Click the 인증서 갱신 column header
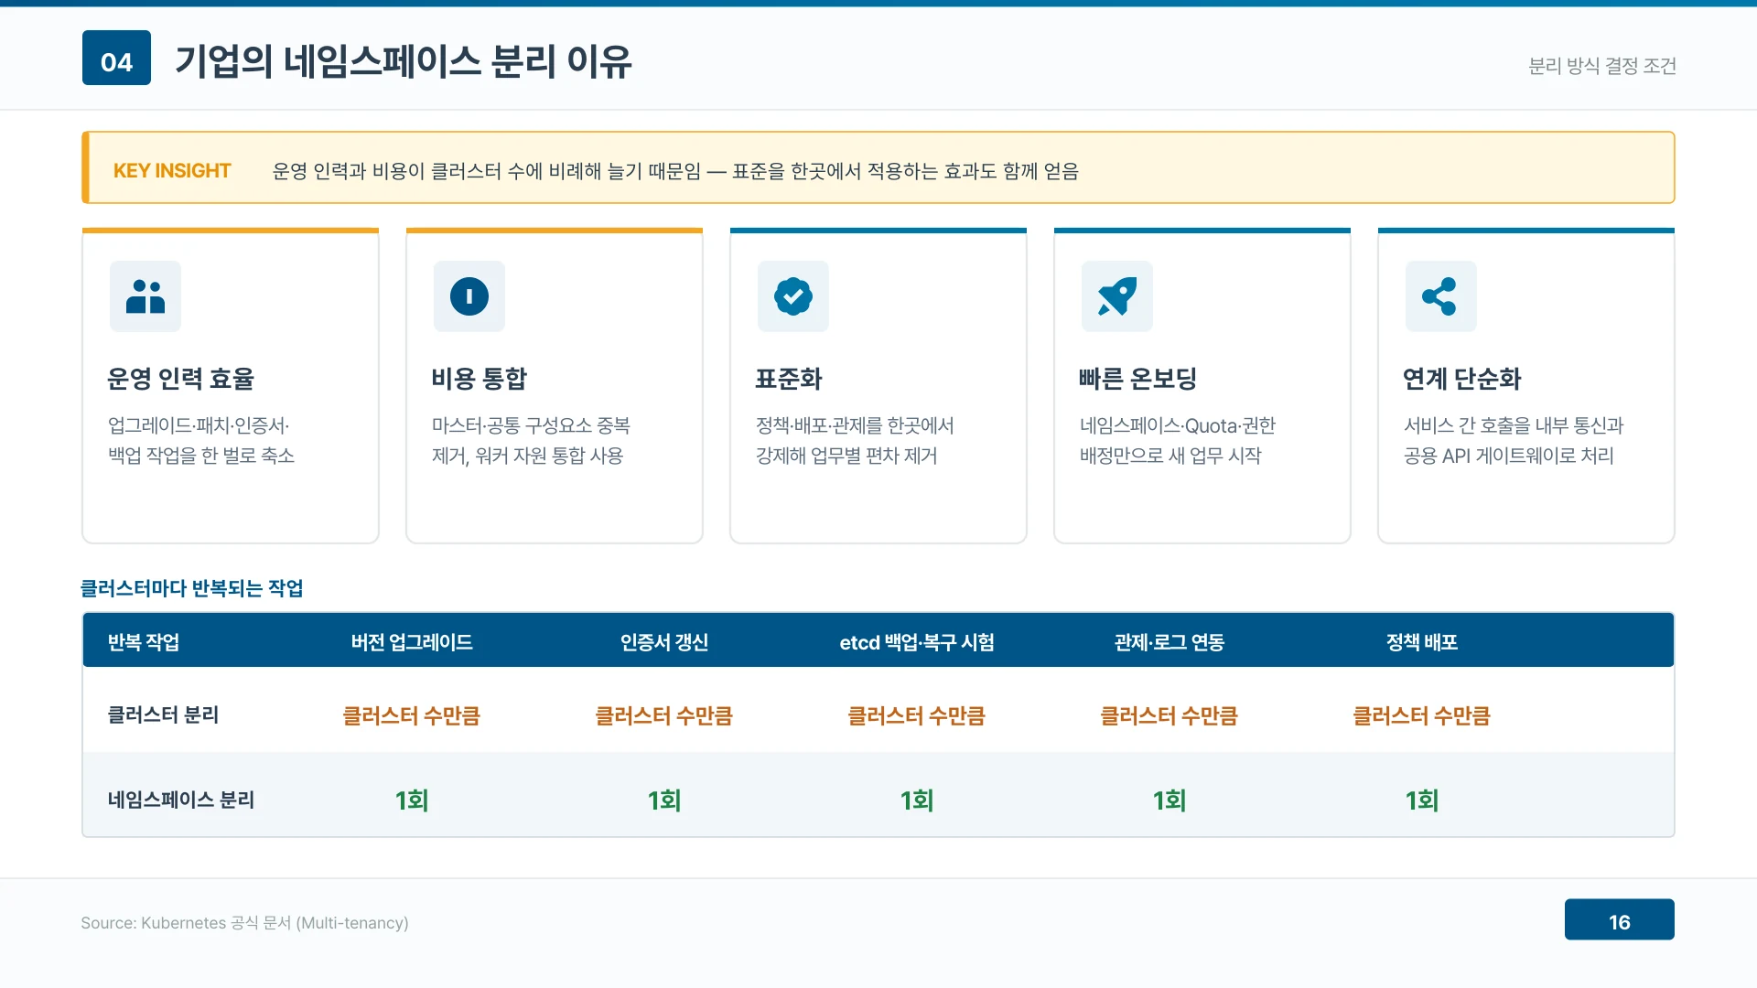Viewport: 1757px width, 988px height. click(x=664, y=642)
